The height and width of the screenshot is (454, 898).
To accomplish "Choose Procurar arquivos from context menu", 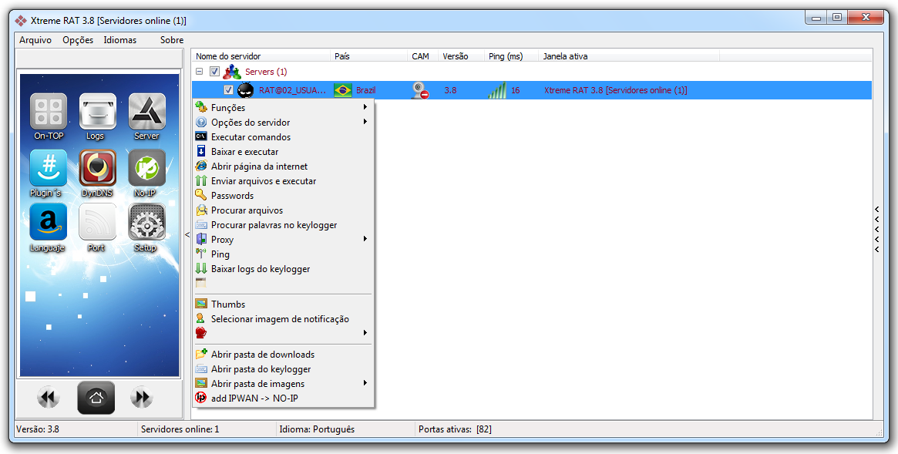I will pyautogui.click(x=284, y=210).
